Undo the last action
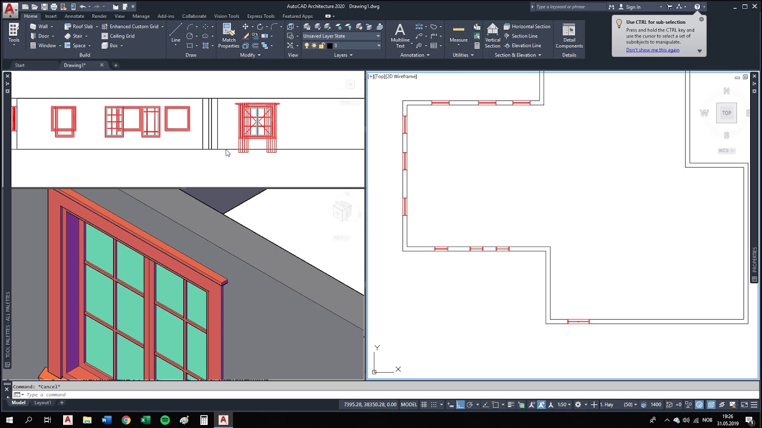 point(83,7)
